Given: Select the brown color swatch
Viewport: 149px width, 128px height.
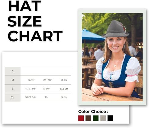Looking at the screenshot, I should click(x=88, y=118).
